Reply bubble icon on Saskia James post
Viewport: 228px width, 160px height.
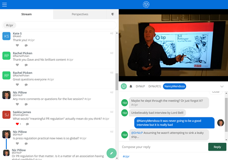tap(27, 124)
